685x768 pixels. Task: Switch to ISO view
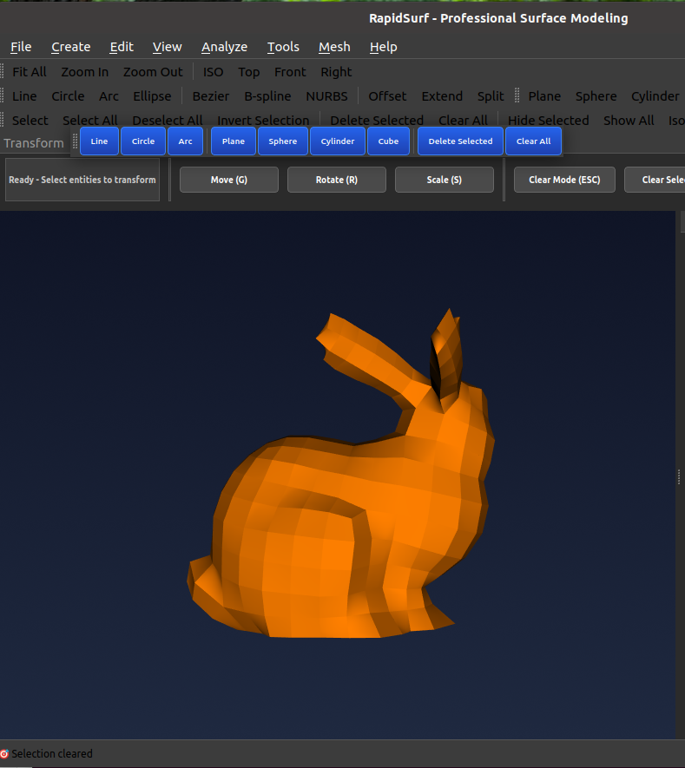point(214,72)
